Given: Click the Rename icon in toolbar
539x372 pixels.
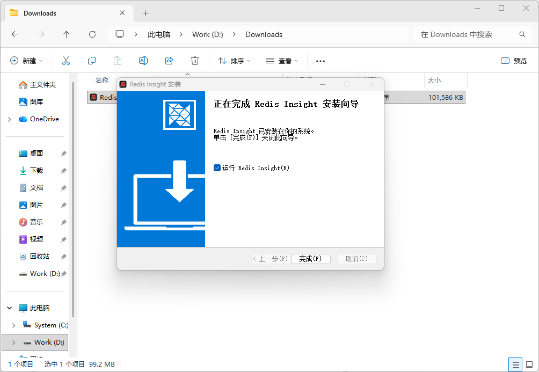Looking at the screenshot, I should coord(143,61).
